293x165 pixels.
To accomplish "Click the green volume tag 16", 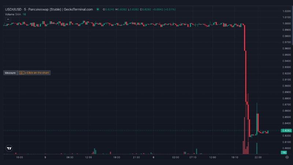I will [283, 153].
